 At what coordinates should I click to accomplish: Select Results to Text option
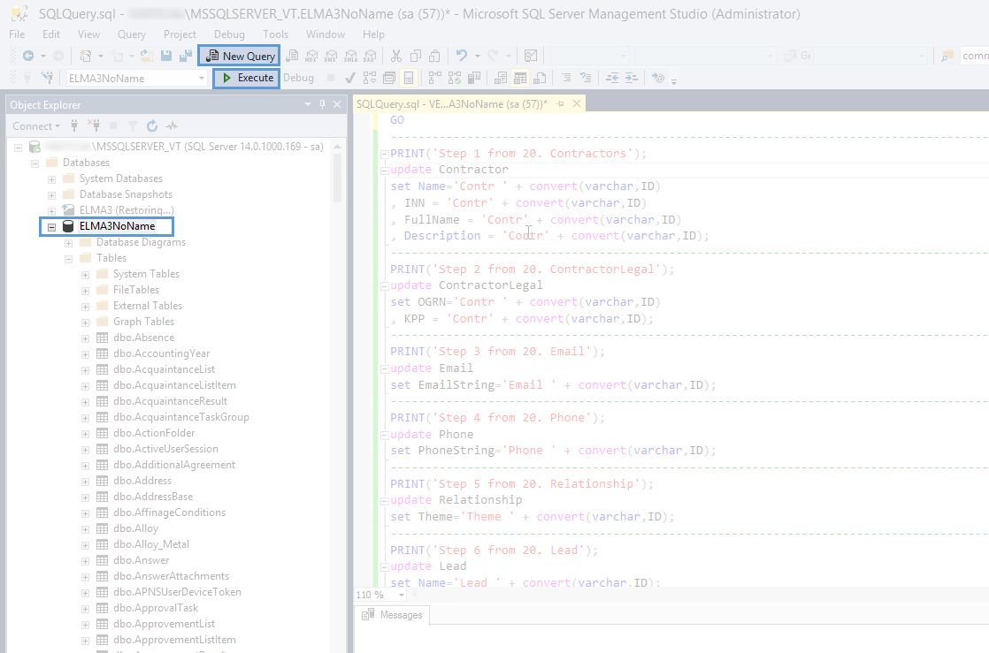click(501, 78)
